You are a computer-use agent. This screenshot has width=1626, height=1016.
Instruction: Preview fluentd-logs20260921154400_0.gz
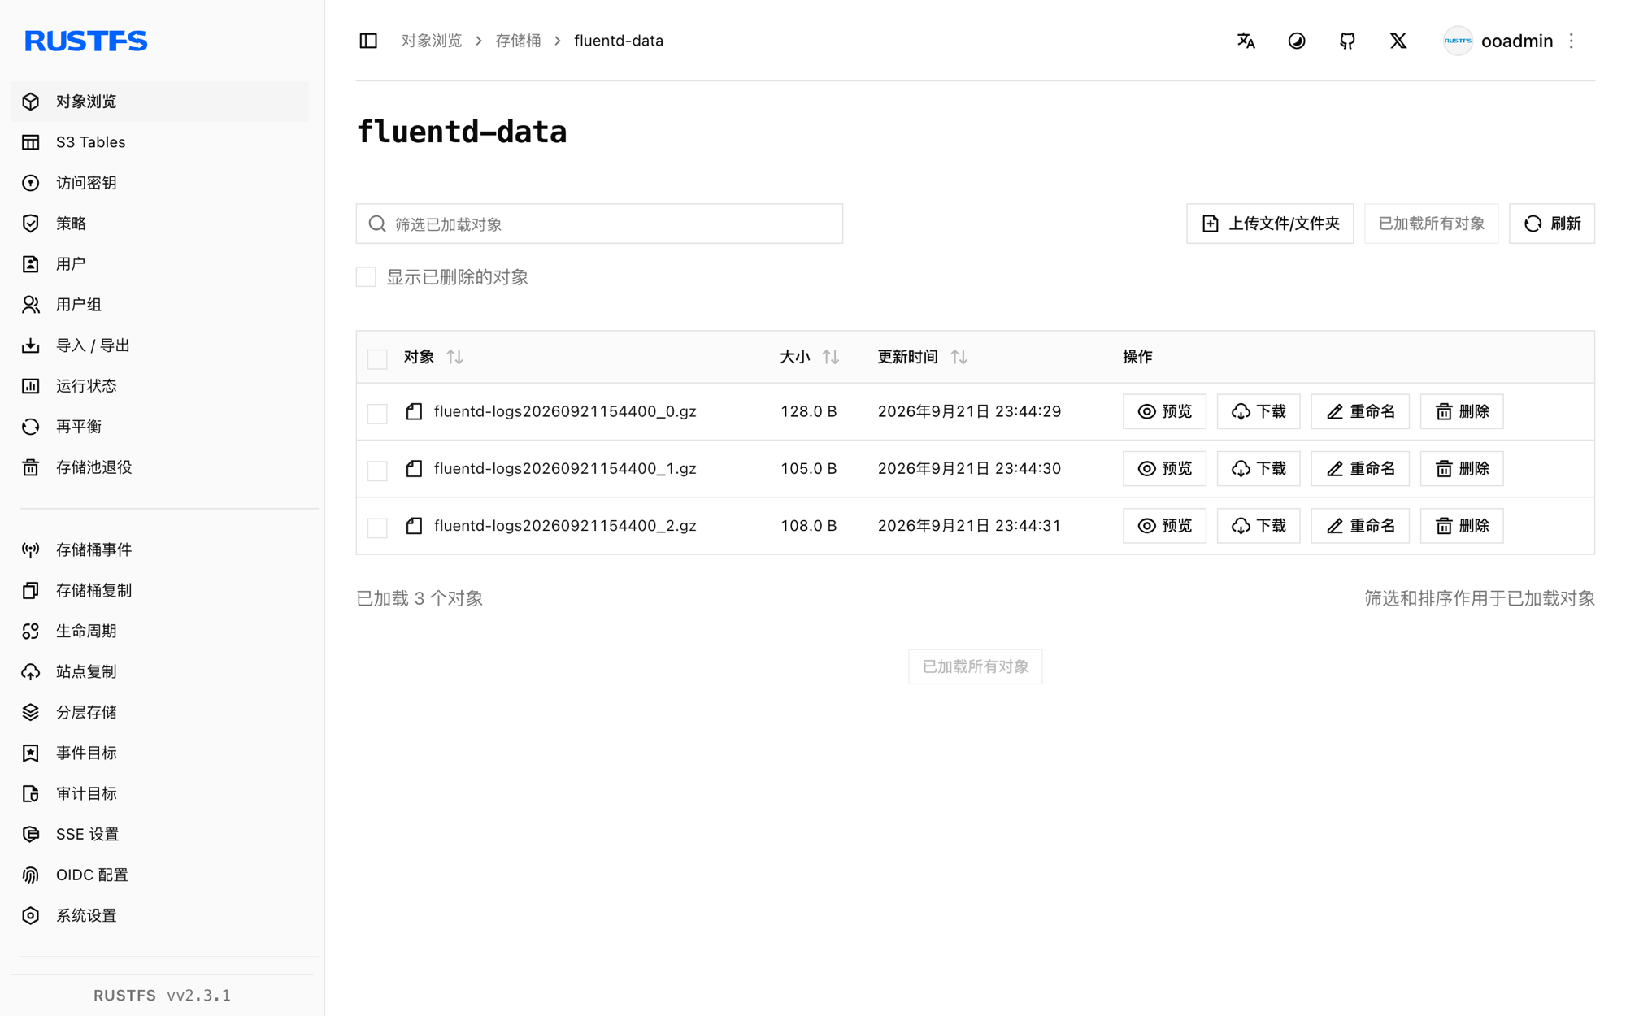pyautogui.click(x=1164, y=411)
